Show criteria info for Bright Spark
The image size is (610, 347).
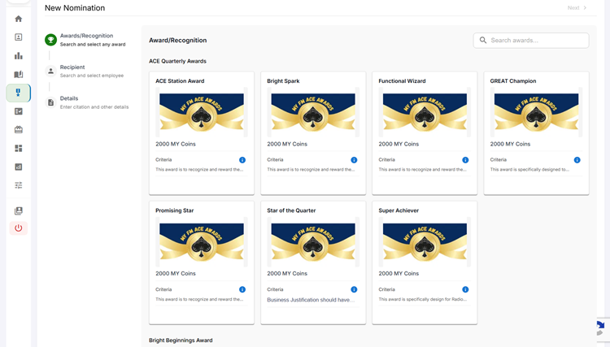click(354, 160)
